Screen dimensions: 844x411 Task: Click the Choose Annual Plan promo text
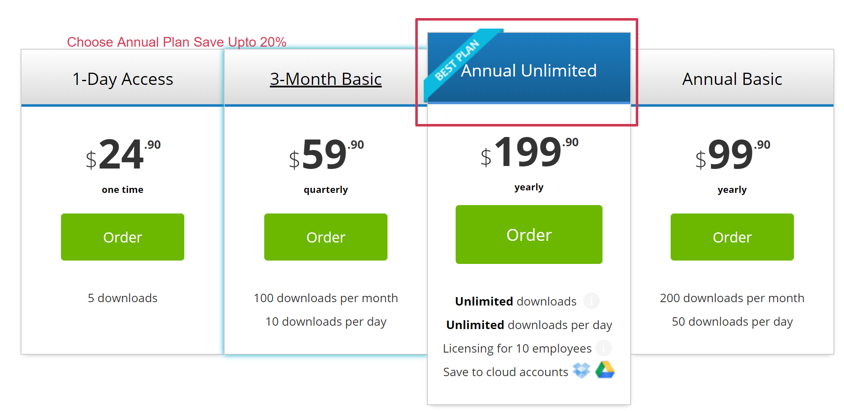pos(177,42)
